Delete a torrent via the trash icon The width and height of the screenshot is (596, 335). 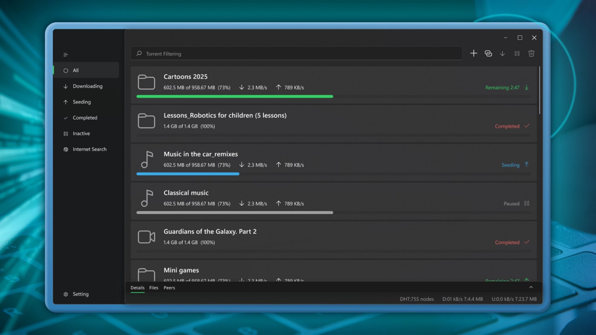pos(531,53)
